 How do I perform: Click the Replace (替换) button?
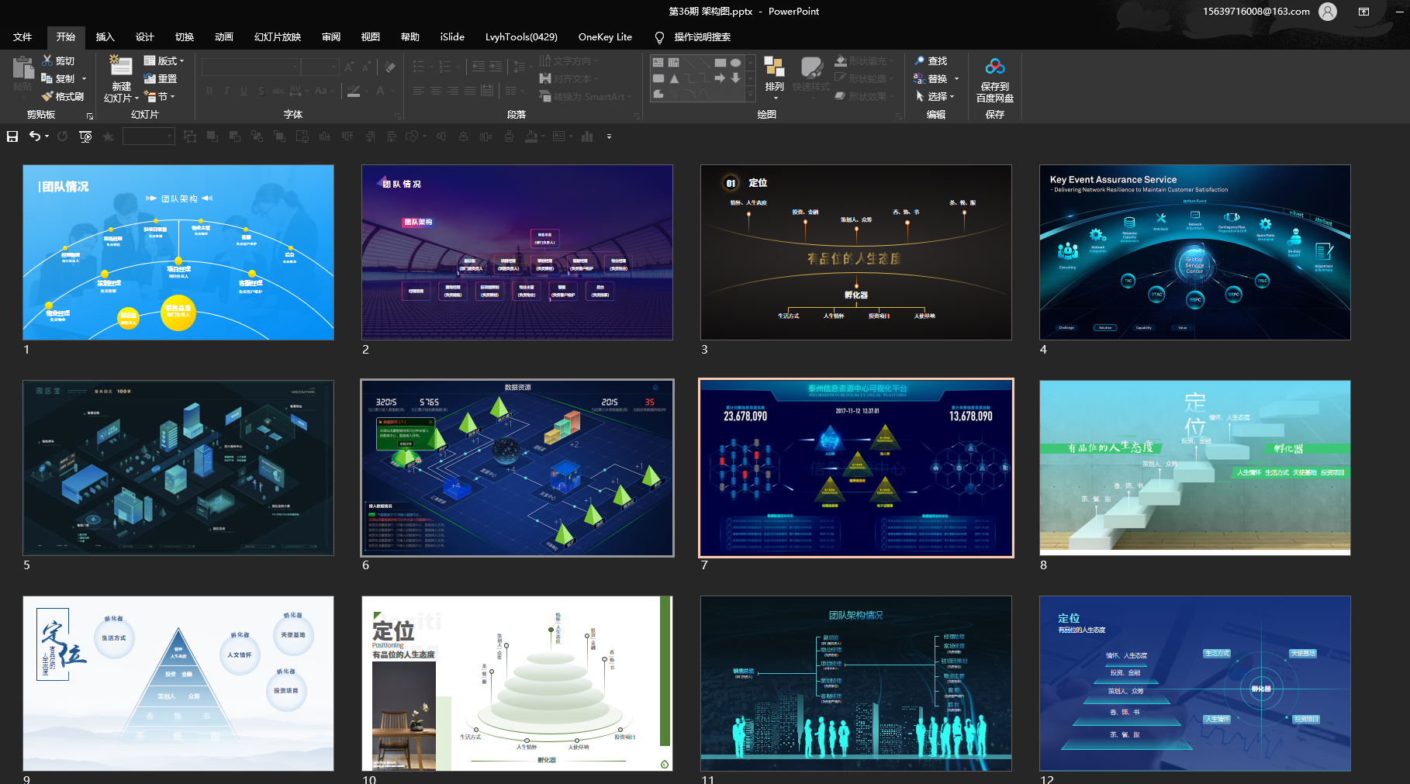tap(930, 78)
